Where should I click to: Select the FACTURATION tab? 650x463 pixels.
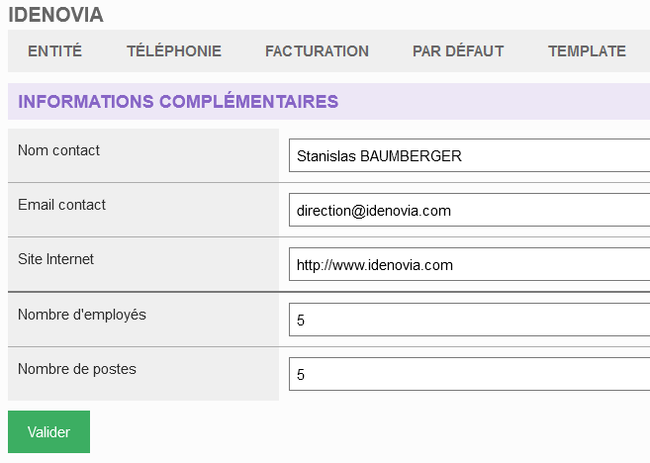[317, 51]
